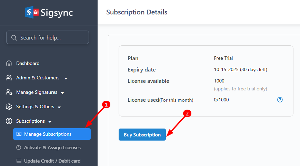Expand the Manage Signatures dropdown arrow

(x=62, y=93)
